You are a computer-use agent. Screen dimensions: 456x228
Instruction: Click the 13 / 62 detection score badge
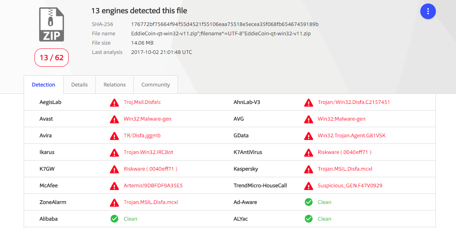[52, 57]
